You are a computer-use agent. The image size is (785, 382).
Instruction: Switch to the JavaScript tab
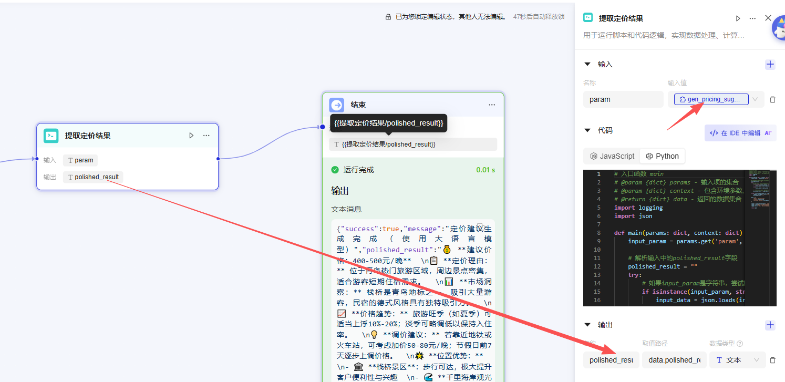point(612,156)
